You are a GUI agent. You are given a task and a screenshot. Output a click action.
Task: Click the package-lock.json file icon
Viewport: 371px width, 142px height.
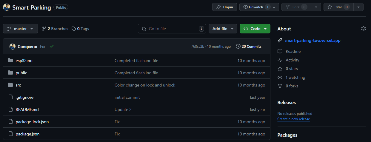click(10, 122)
